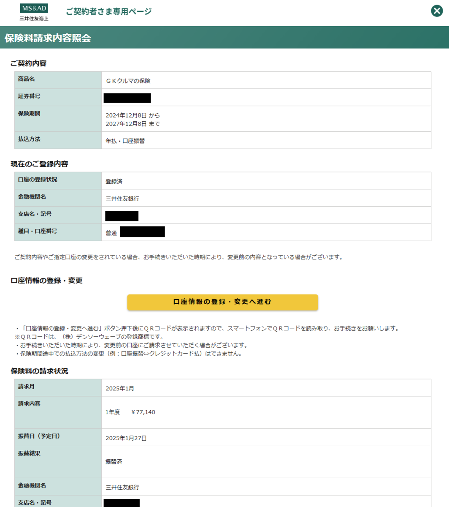The width and height of the screenshot is (449, 507).
Task: Select the 振替済 result value
Action: (x=114, y=462)
